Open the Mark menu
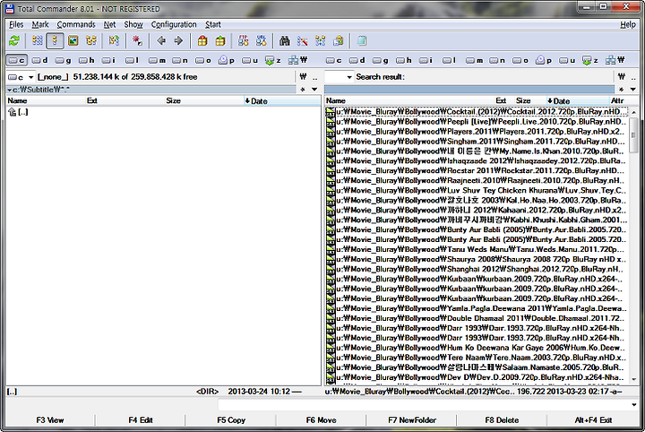The width and height of the screenshot is (645, 432). point(40,25)
